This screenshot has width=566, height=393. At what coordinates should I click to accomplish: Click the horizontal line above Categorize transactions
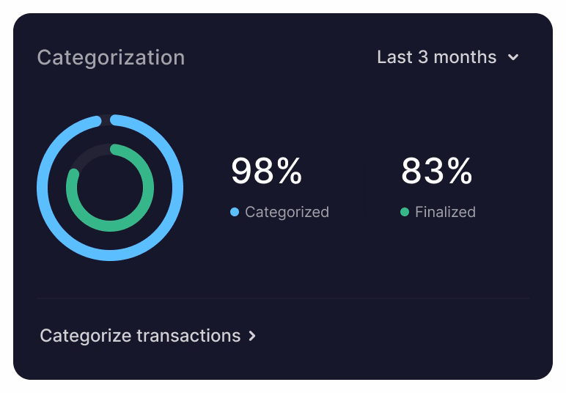(x=283, y=298)
